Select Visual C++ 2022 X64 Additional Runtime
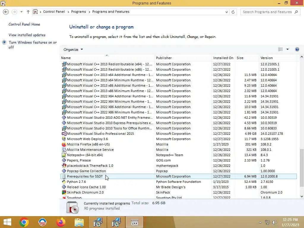This screenshot has width=304, height=228. (x=178, y=96)
